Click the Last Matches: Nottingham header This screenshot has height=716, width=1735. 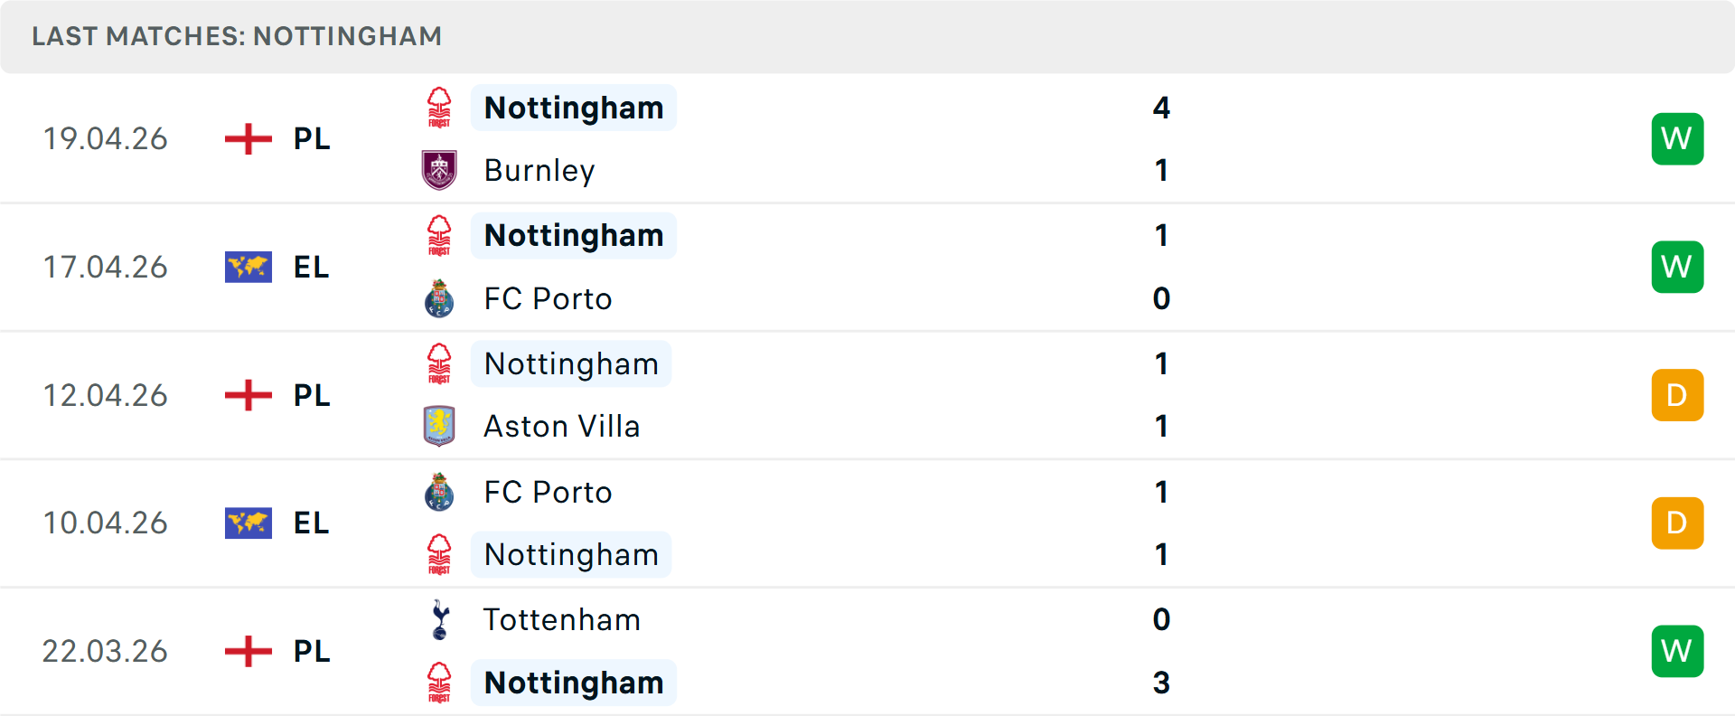[237, 36]
